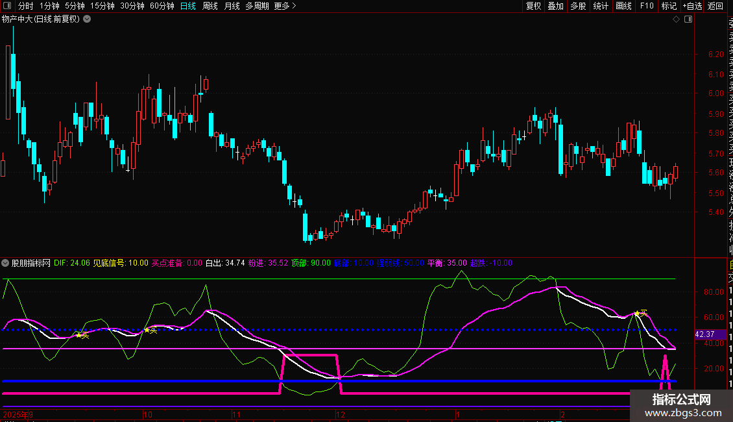Click the star buy marker in February
Screen dimensions: 733x422
(637, 314)
